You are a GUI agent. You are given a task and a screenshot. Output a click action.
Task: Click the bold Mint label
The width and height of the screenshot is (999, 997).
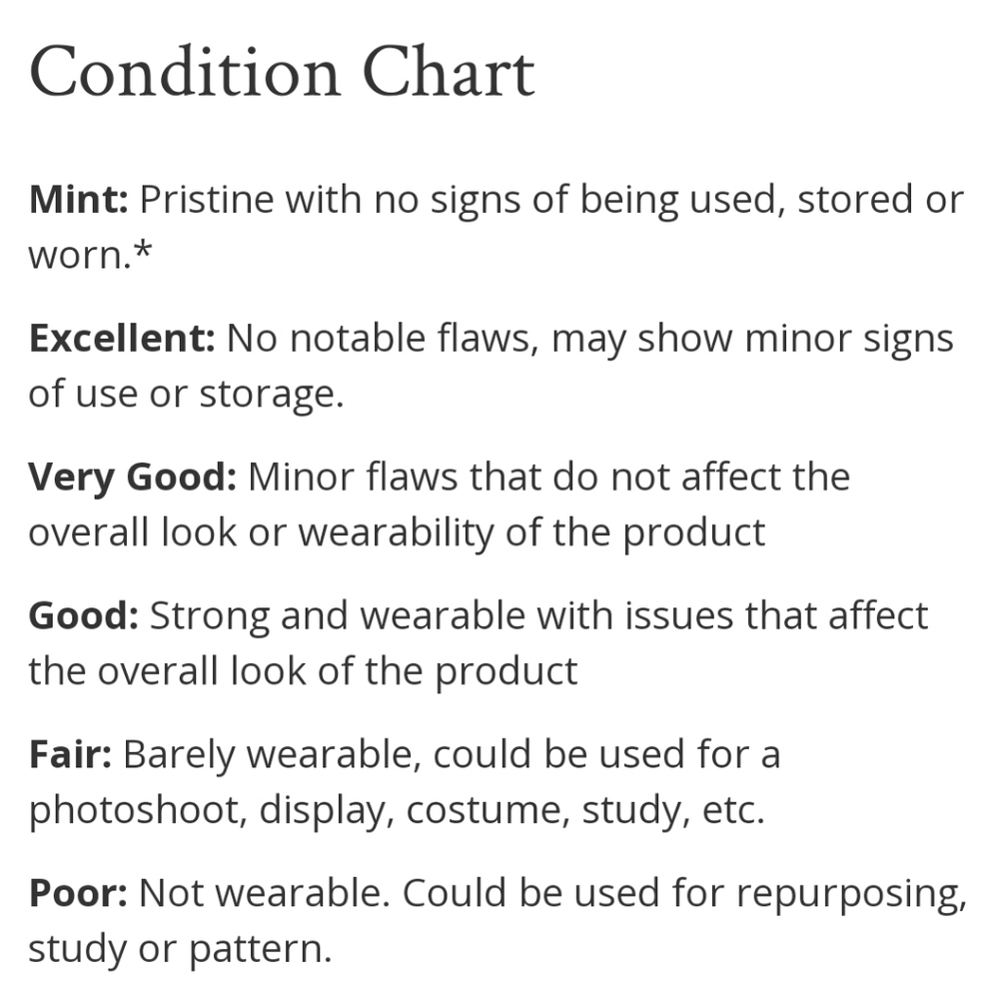point(78,200)
